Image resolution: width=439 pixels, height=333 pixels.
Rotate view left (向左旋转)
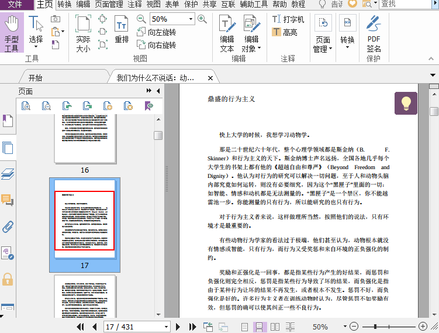[156, 32]
